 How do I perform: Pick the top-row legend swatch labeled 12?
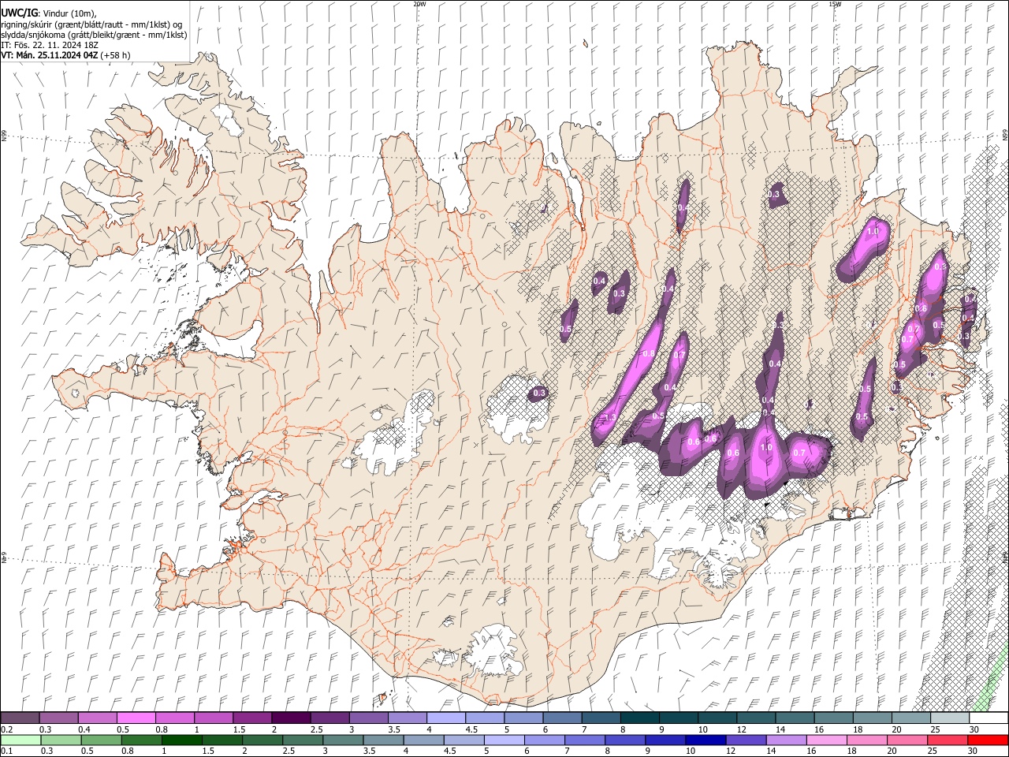(755, 718)
